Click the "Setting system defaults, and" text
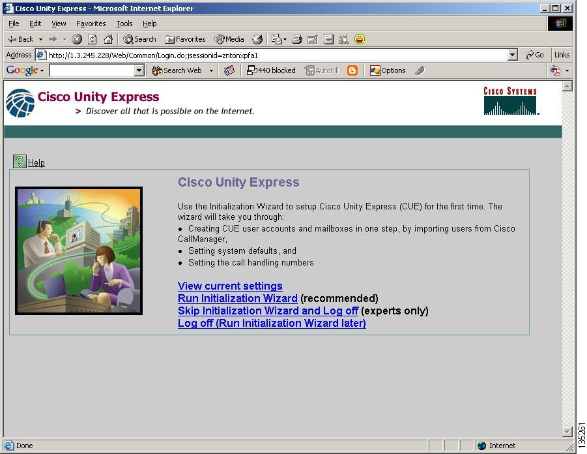Viewport: 587px width, 454px height. click(x=242, y=250)
